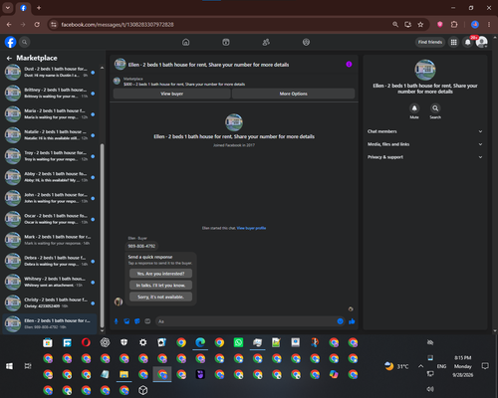Open the Facebook logo home link
This screenshot has height=398, width=498.
tap(10, 42)
